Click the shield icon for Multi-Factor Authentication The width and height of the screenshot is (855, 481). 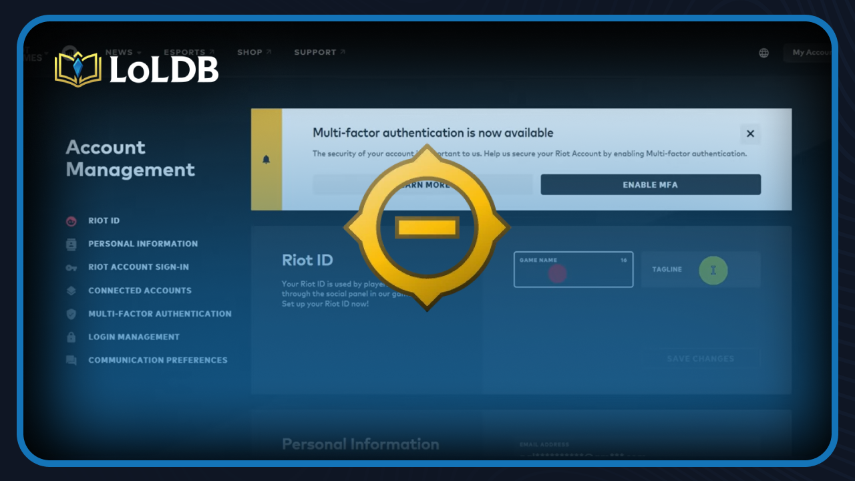click(x=71, y=314)
